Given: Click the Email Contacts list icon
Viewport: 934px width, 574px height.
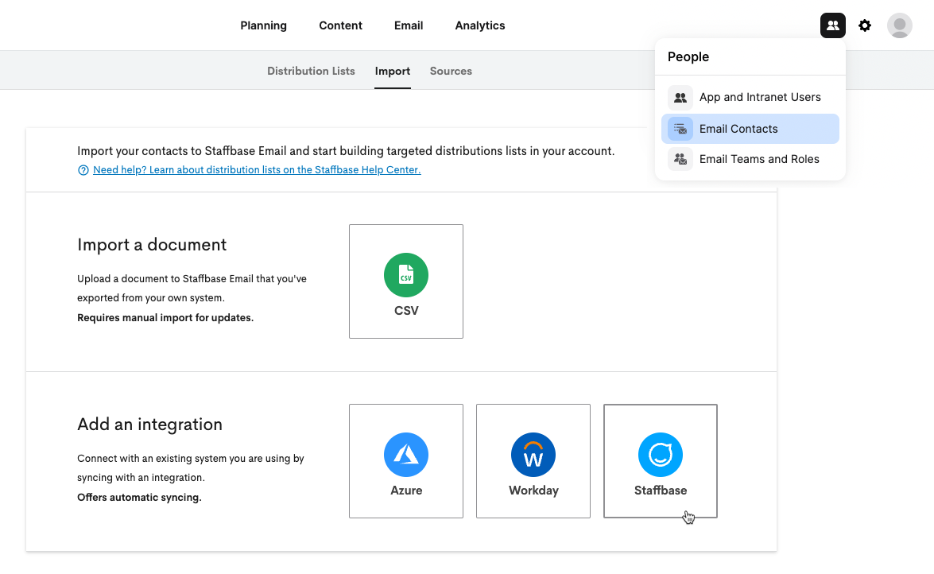Looking at the screenshot, I should [680, 129].
